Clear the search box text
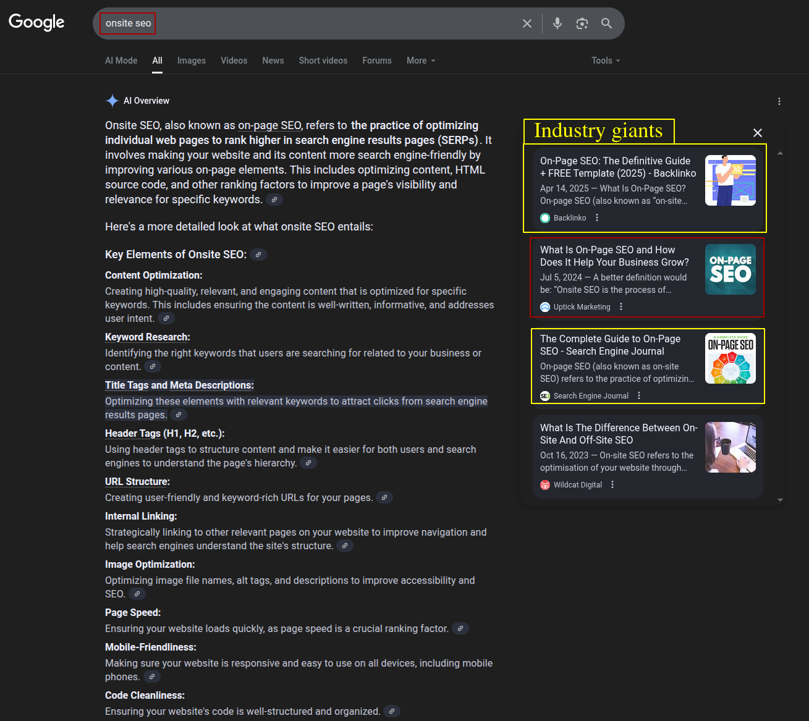Image resolution: width=809 pixels, height=721 pixels. [x=527, y=23]
